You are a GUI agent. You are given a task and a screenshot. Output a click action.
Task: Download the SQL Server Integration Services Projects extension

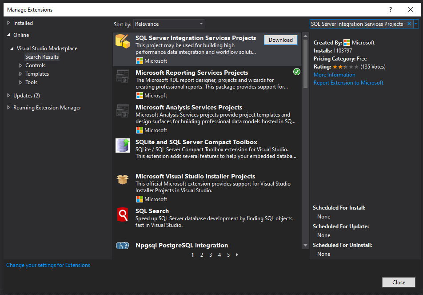(280, 40)
